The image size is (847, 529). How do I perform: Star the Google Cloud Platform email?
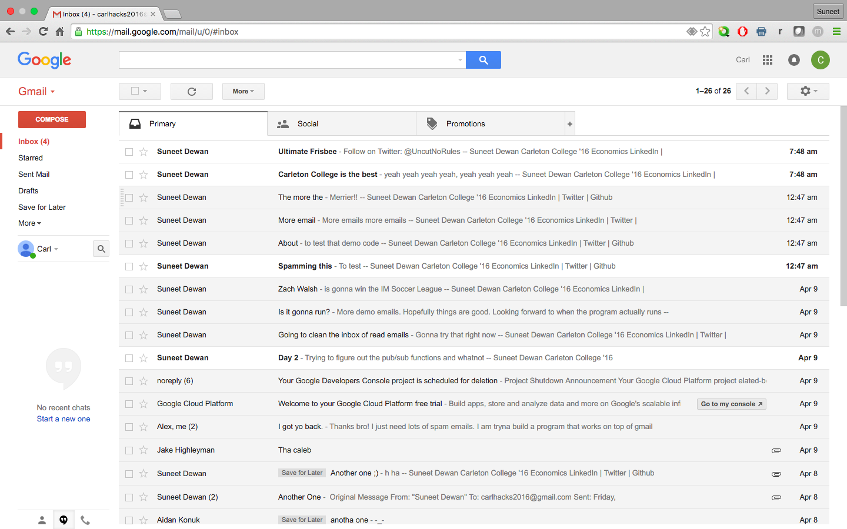tap(144, 404)
